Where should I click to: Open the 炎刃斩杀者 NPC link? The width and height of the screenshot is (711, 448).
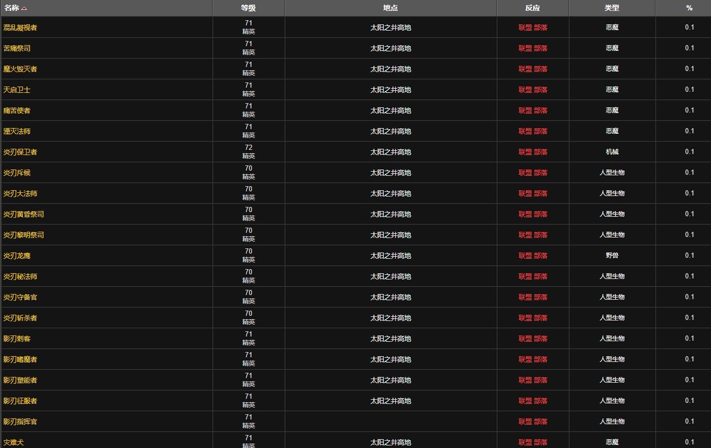(x=20, y=318)
